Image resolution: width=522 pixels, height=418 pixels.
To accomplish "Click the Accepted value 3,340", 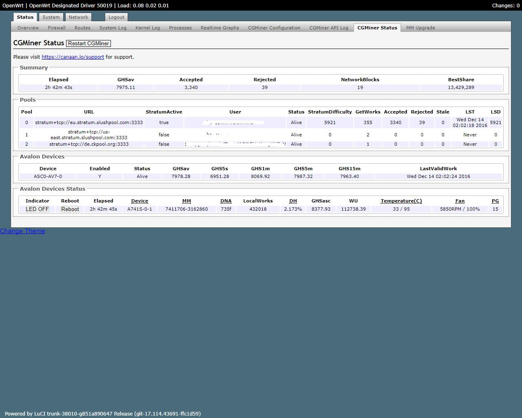I will coord(191,87).
